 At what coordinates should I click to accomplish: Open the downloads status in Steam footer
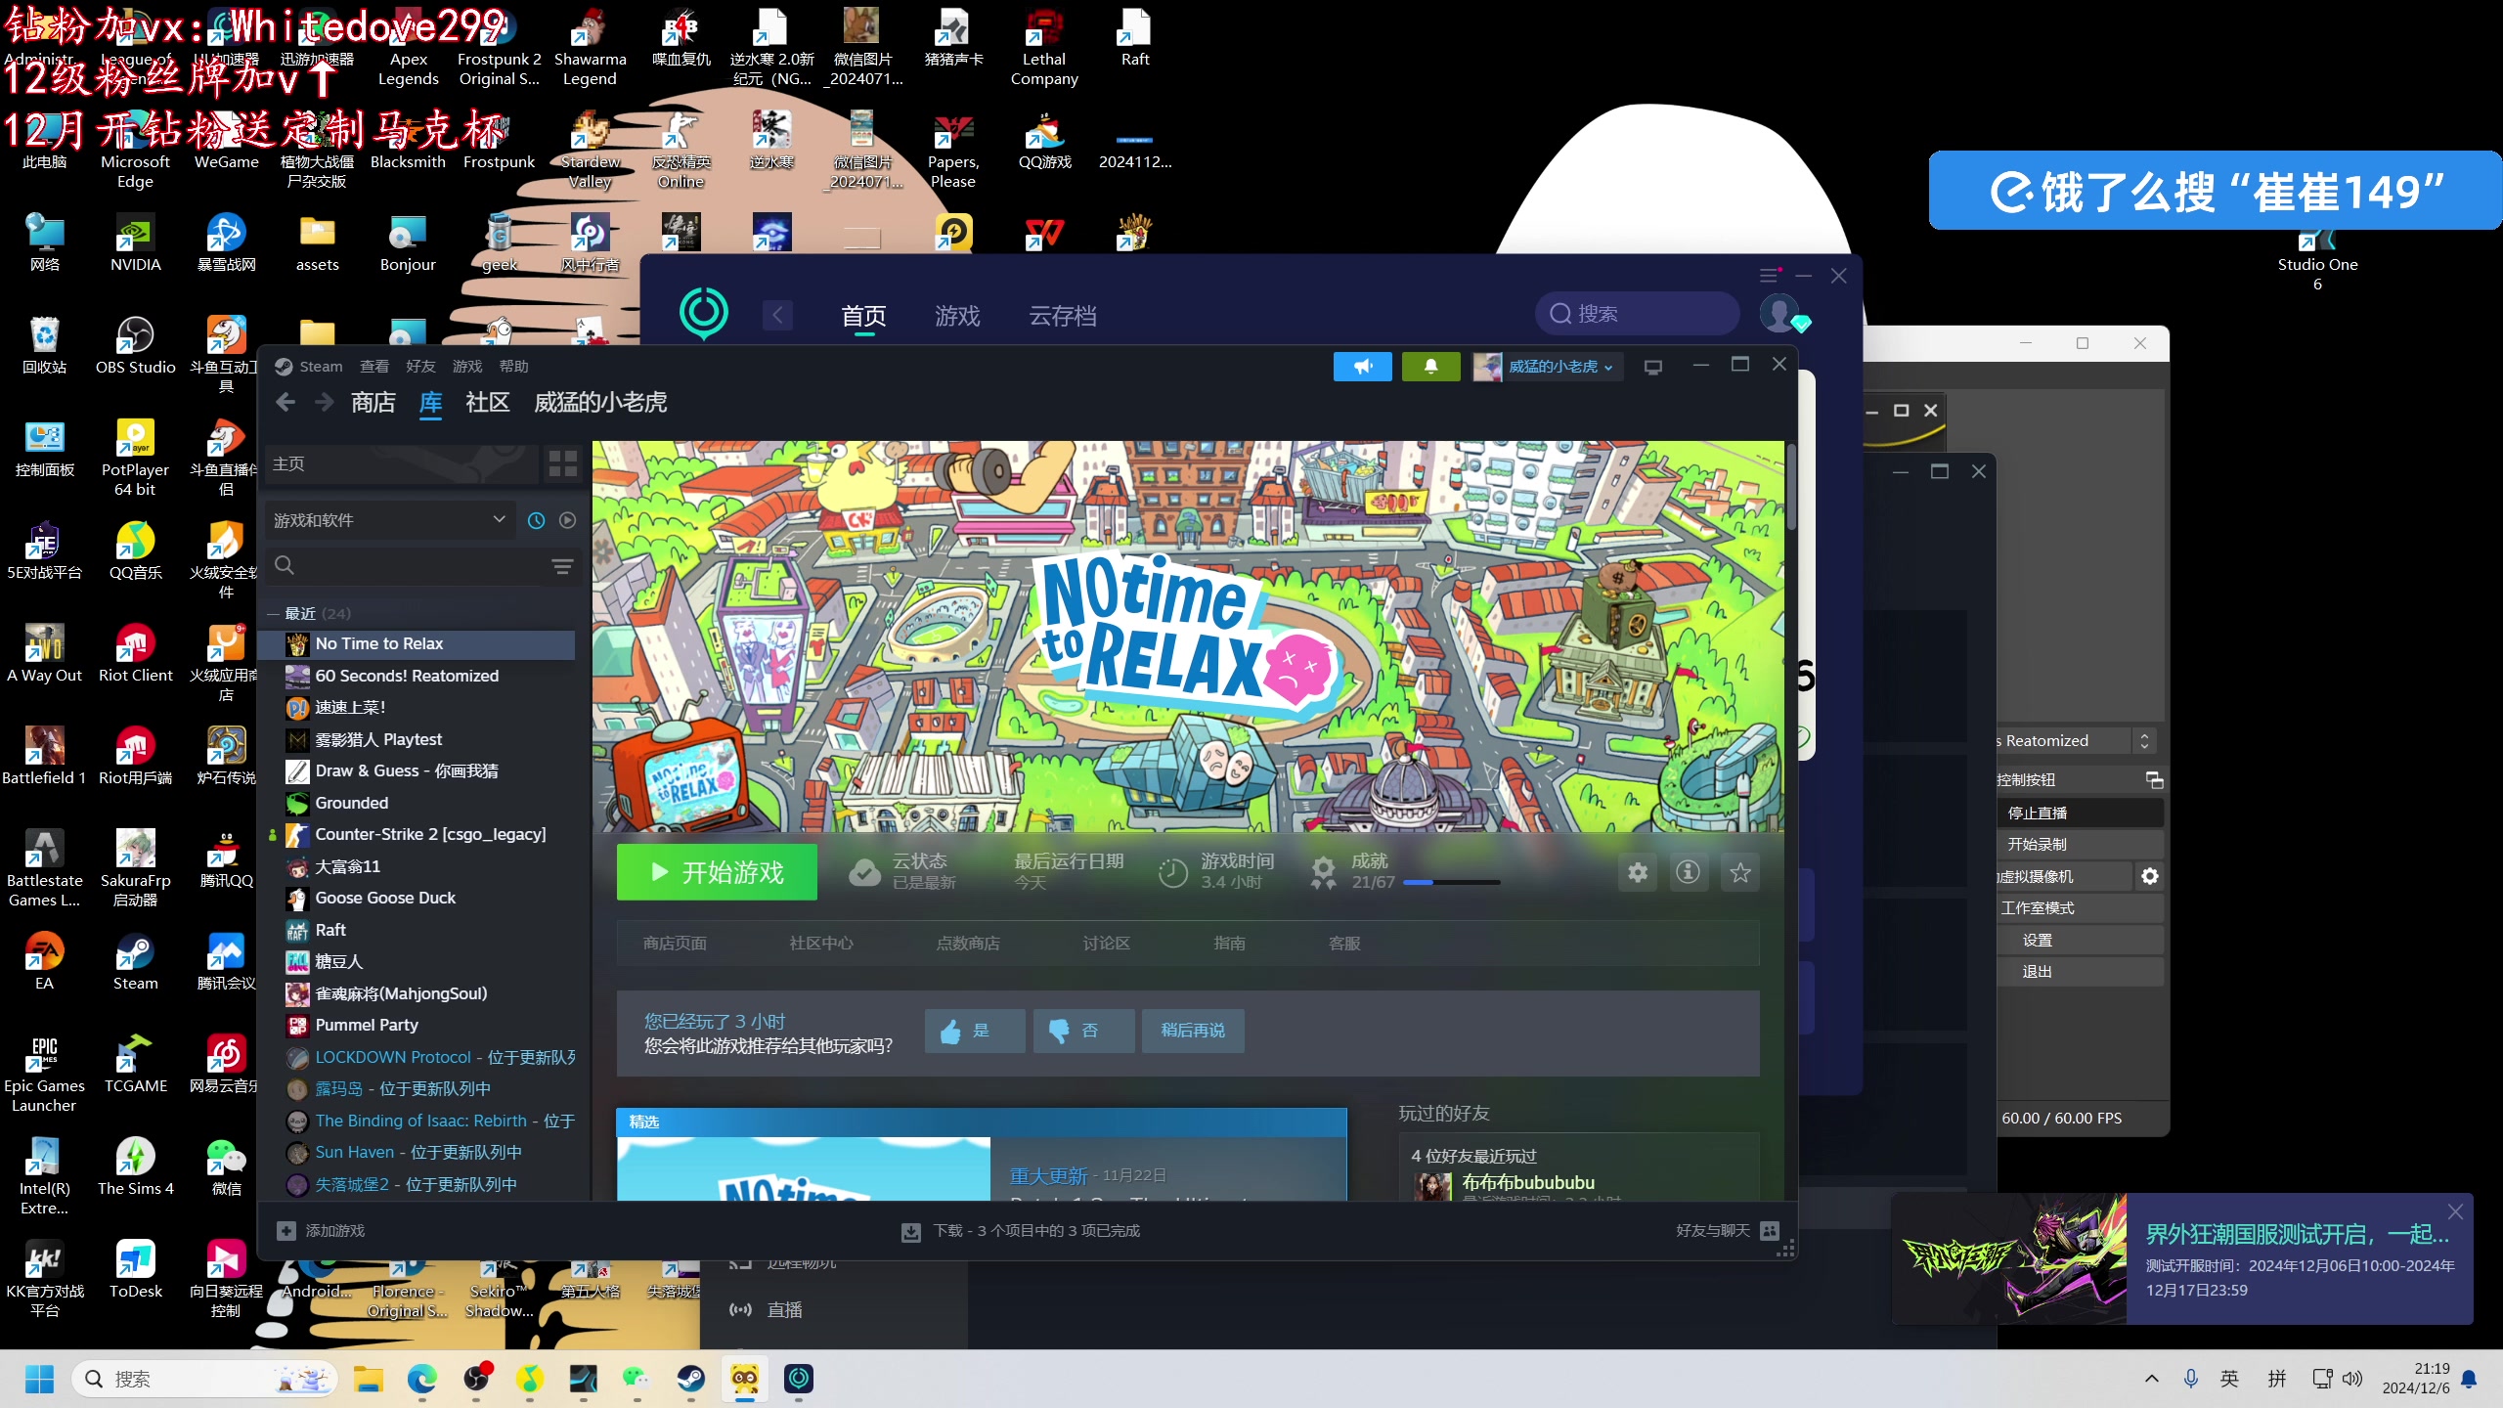(1021, 1231)
